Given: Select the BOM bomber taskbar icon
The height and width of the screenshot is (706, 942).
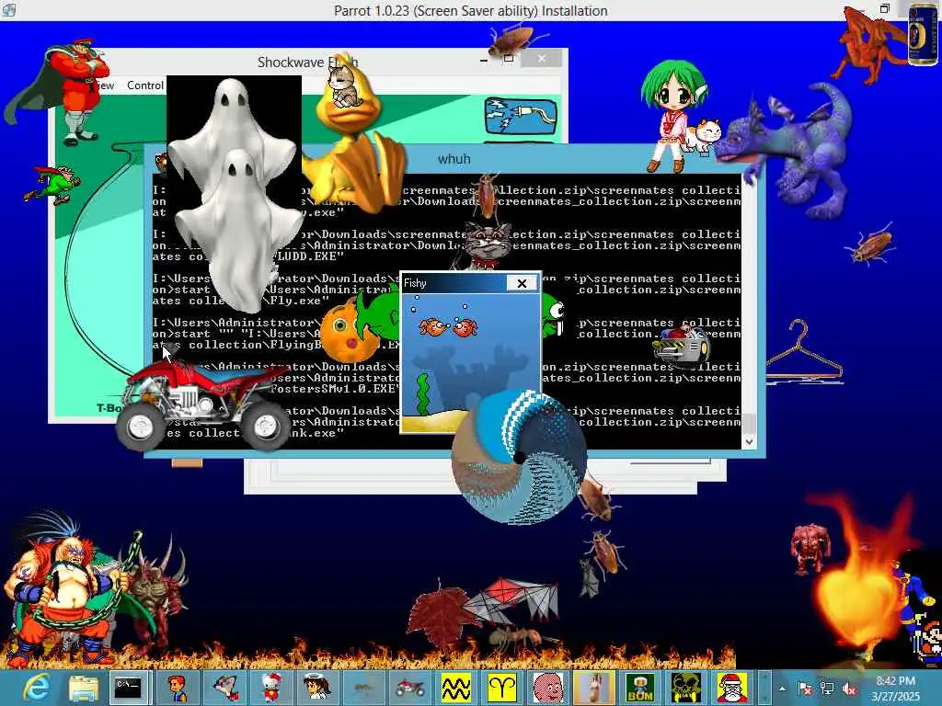Looking at the screenshot, I should pyautogui.click(x=640, y=688).
